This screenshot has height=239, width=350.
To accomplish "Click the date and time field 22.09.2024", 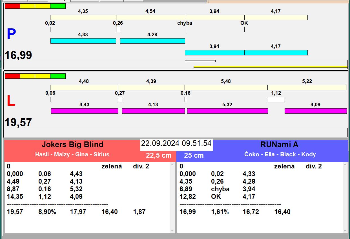I will tap(176, 143).
